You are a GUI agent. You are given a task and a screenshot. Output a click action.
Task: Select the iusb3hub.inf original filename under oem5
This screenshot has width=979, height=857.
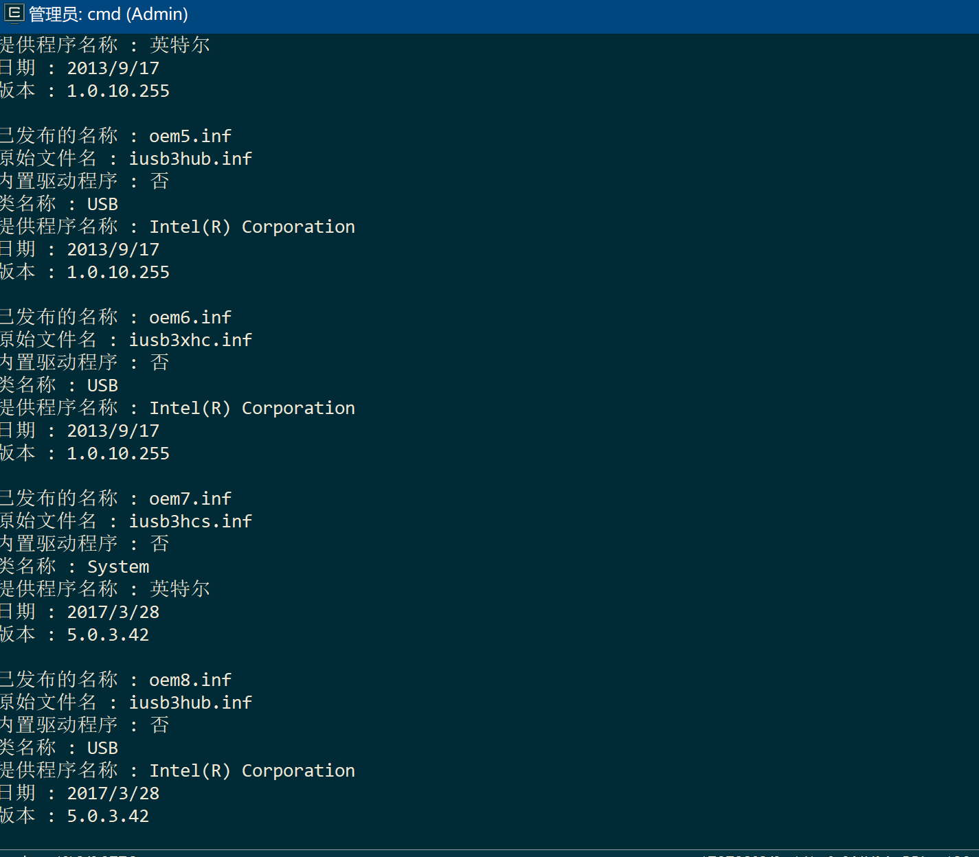pyautogui.click(x=190, y=158)
